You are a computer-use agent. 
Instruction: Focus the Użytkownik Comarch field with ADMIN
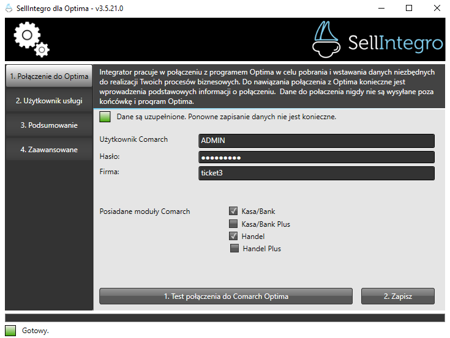(317, 141)
